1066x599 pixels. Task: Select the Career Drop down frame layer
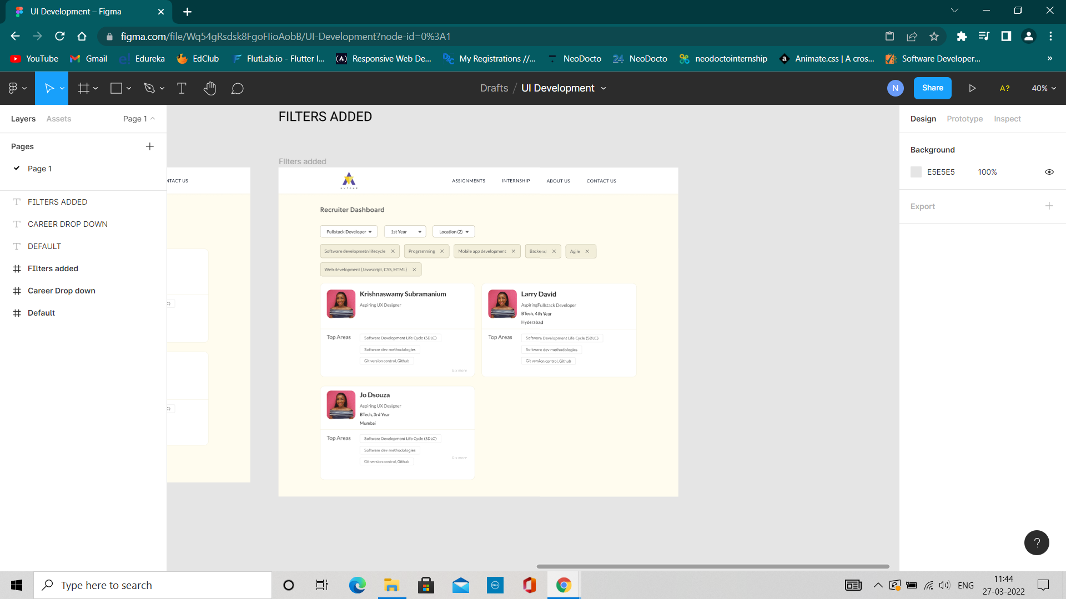(x=61, y=290)
